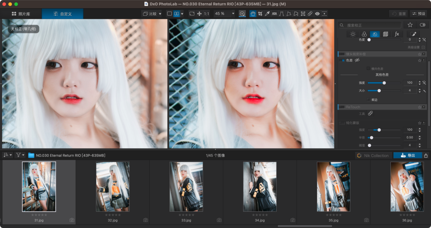Toggle 色差 preview visibility eye
The image size is (431, 228).
coord(357,61)
